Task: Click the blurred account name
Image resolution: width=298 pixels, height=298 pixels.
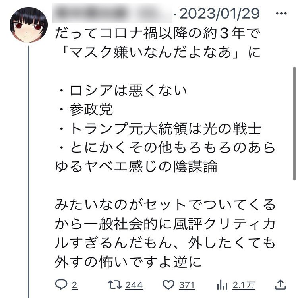Action: [112, 13]
